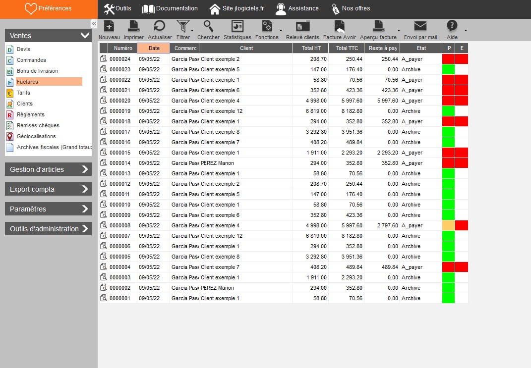Screen dimensions: 531x368
Task: Open Remises chèques section
Action: click(38, 125)
